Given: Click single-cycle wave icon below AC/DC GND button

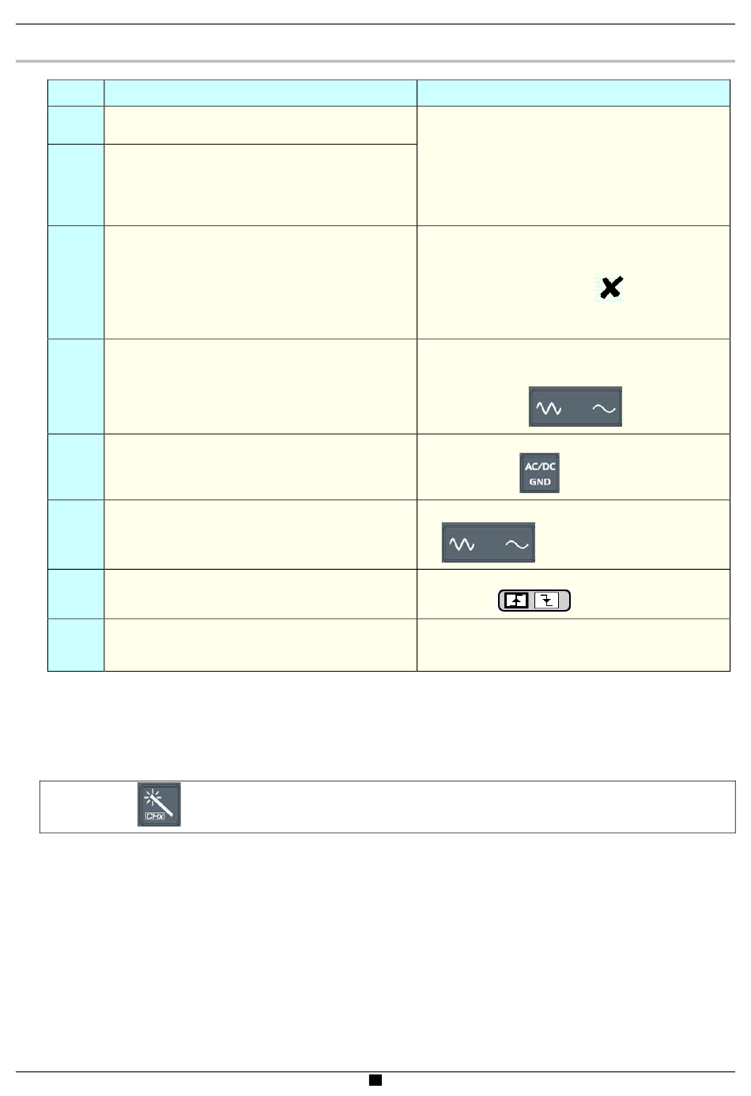Looking at the screenshot, I should [516, 544].
